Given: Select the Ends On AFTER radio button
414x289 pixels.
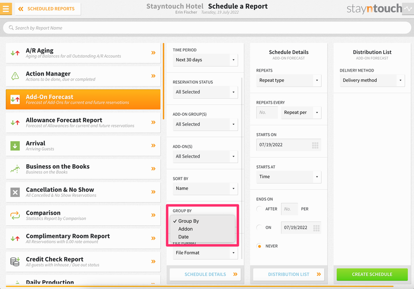Looking at the screenshot, I should [259, 209].
